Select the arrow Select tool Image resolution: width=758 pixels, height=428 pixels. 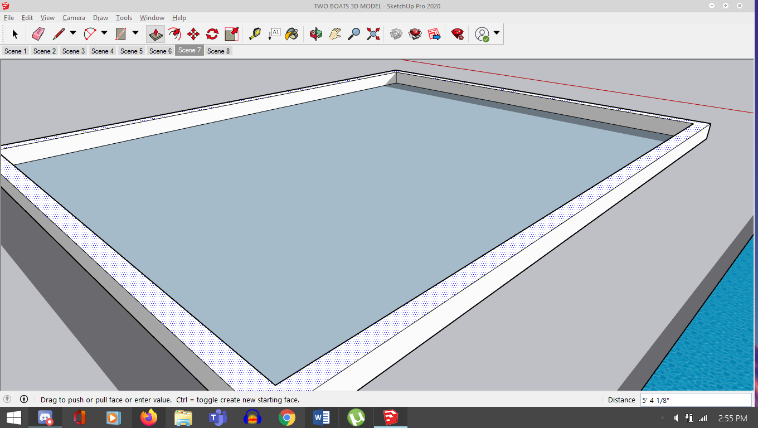click(x=15, y=34)
